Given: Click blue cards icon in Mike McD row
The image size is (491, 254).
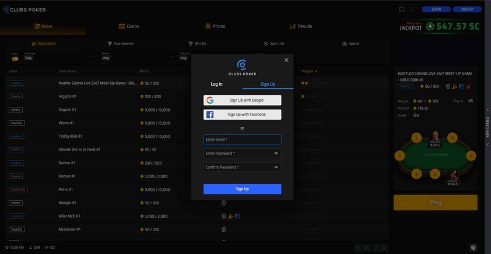Looking at the screenshot, I should [237, 216].
